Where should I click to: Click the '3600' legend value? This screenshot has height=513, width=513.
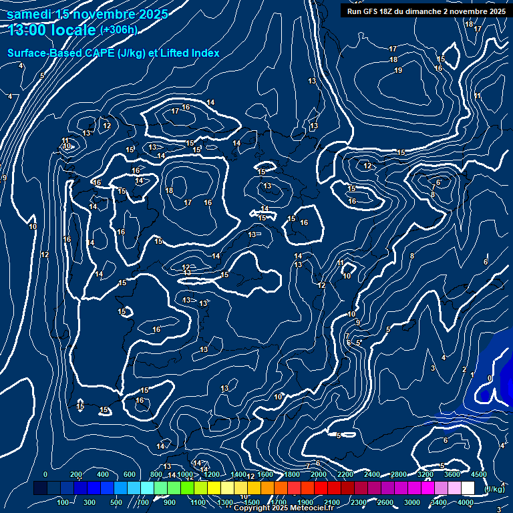452,474
